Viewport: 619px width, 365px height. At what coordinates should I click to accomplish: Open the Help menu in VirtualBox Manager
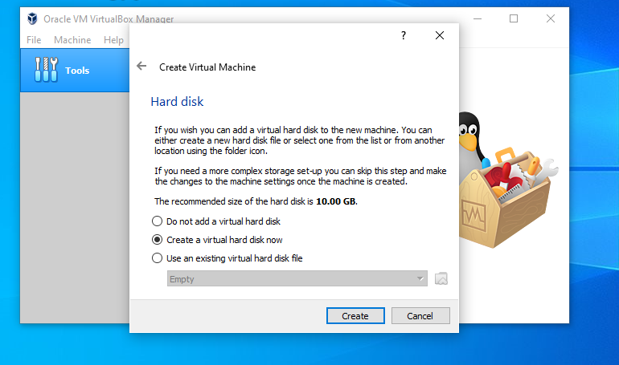pos(113,40)
